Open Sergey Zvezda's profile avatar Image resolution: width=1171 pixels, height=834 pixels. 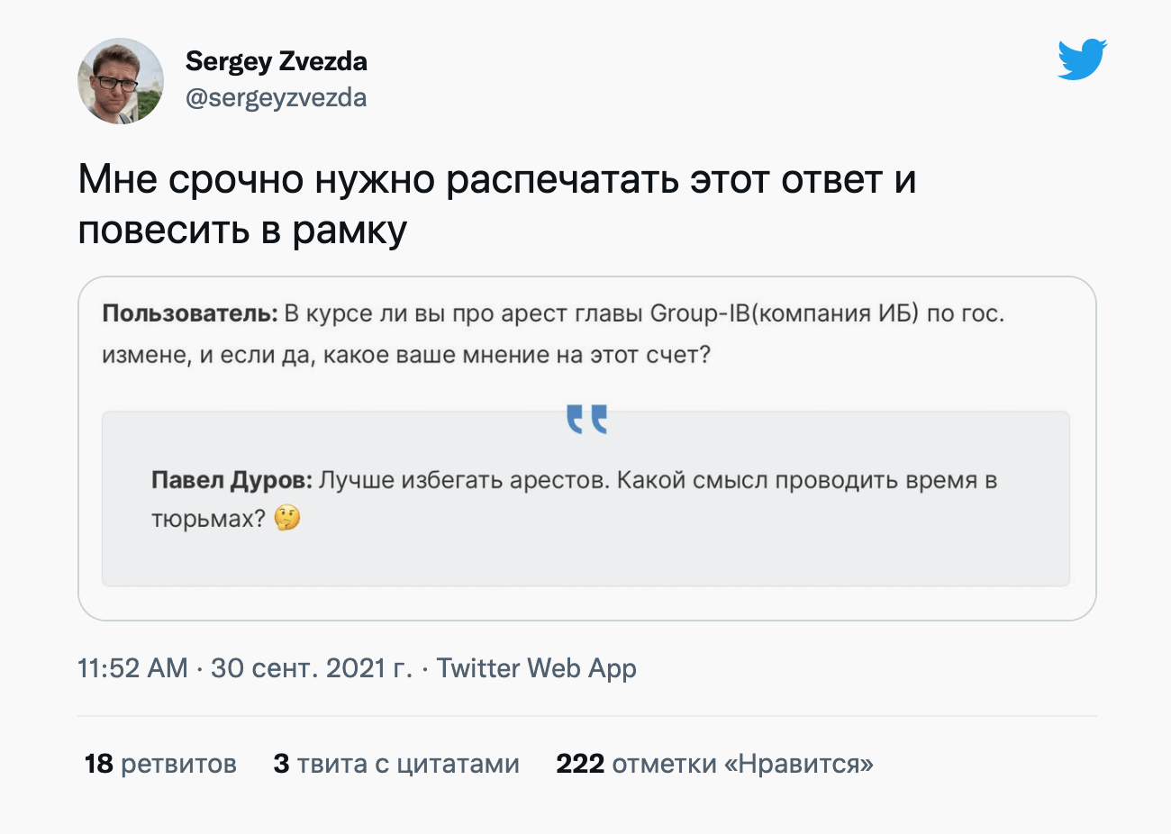(x=121, y=81)
